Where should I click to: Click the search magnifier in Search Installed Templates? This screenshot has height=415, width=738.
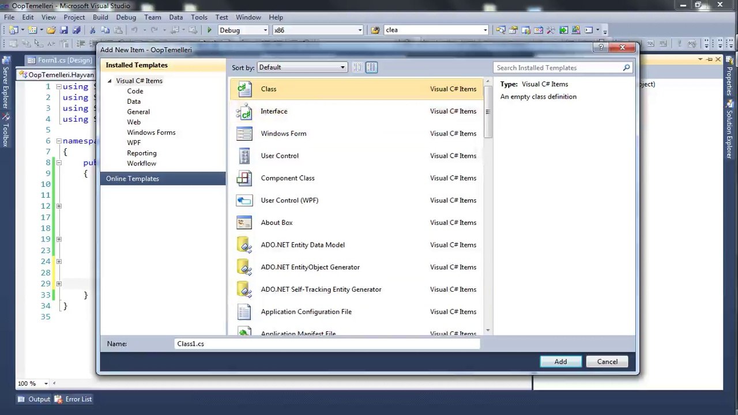(627, 67)
